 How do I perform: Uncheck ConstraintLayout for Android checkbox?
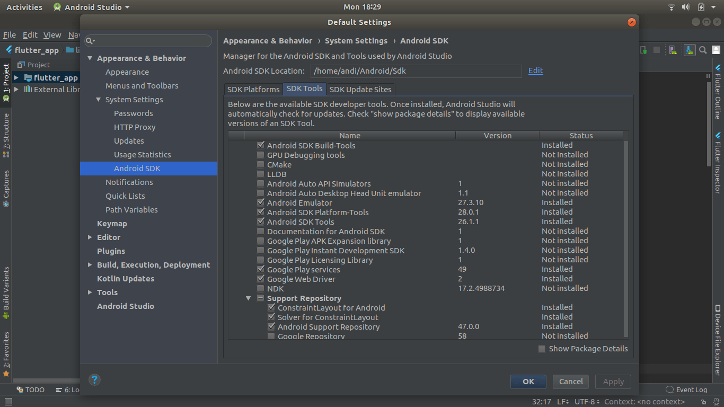(x=271, y=307)
